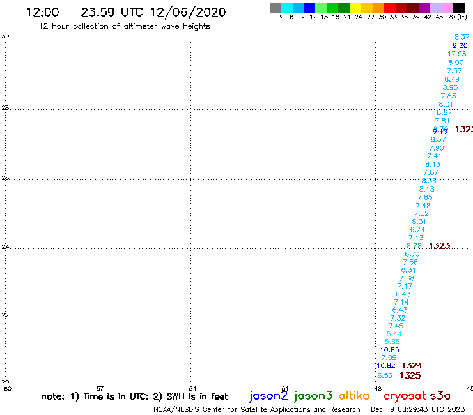473x415 pixels.
Task: Click the 7.56 wave height value
Action: 410,262
